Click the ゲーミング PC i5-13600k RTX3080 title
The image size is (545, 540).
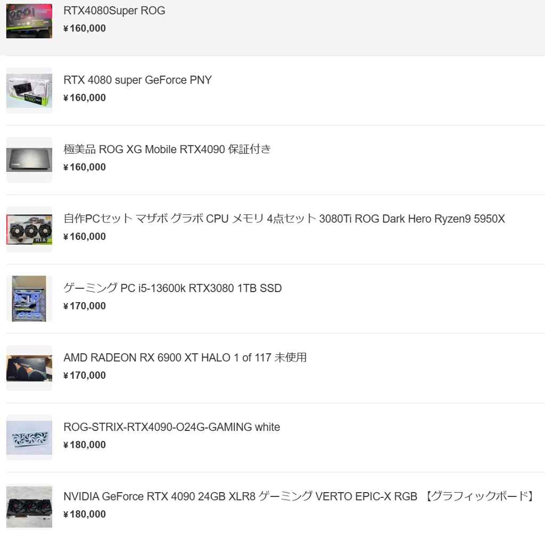[172, 288]
